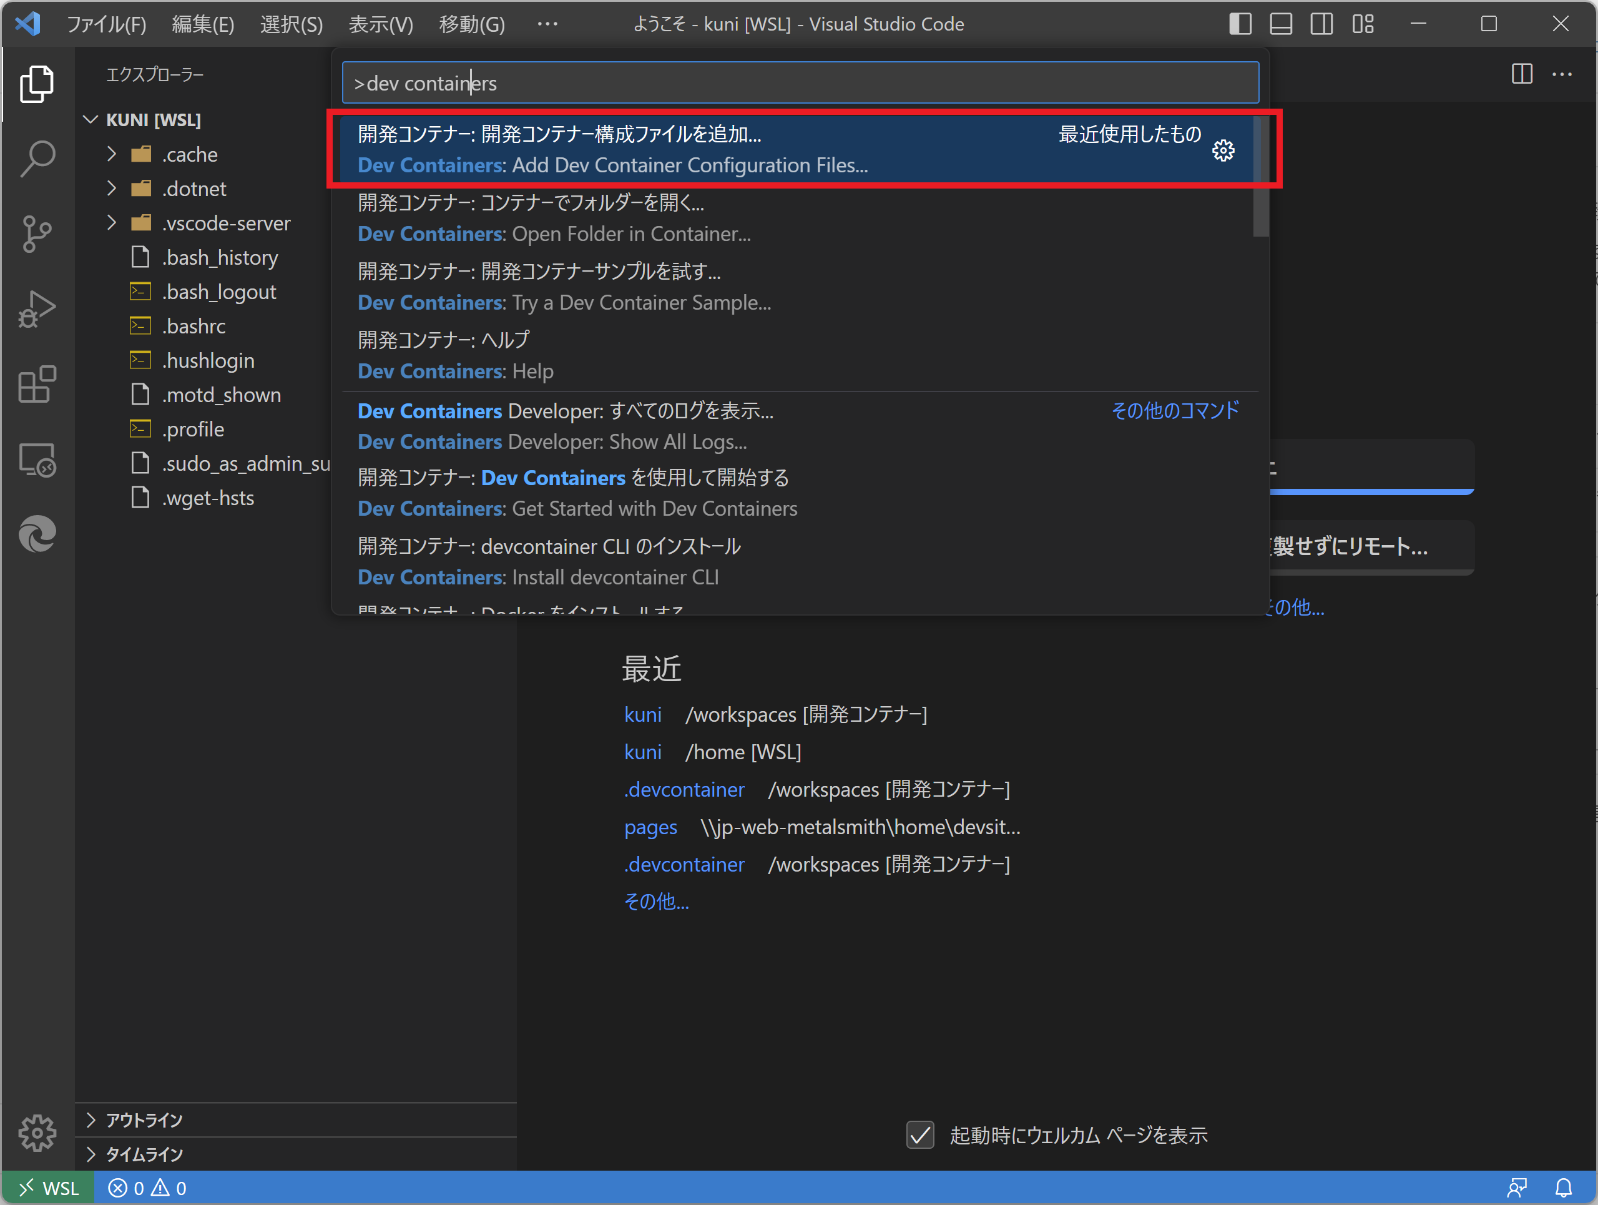Select Try a Dev Container Sample command
Screen dimensions: 1598x1205
coord(798,287)
